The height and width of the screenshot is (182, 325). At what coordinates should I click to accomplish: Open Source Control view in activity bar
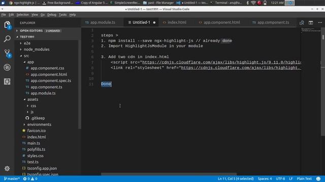pyautogui.click(x=7, y=53)
